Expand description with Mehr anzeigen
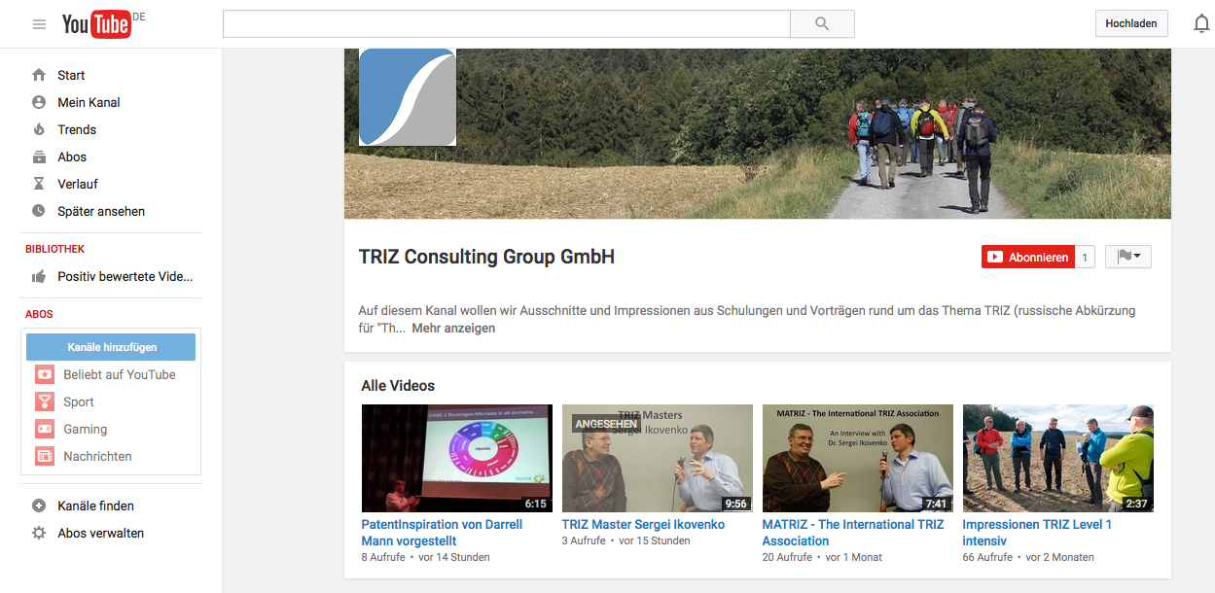 coord(453,329)
